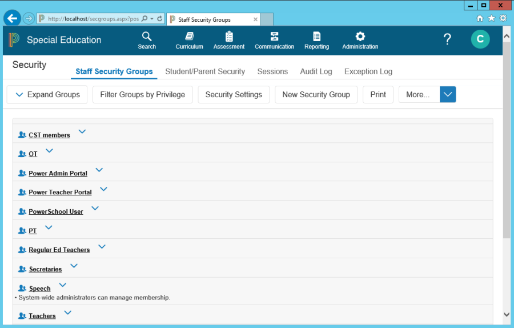Screen dimensions: 514x328
Task: Click the Expand Groups button
Action: click(47, 94)
